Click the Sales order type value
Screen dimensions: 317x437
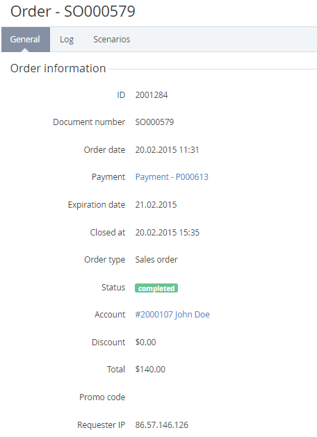156,259
